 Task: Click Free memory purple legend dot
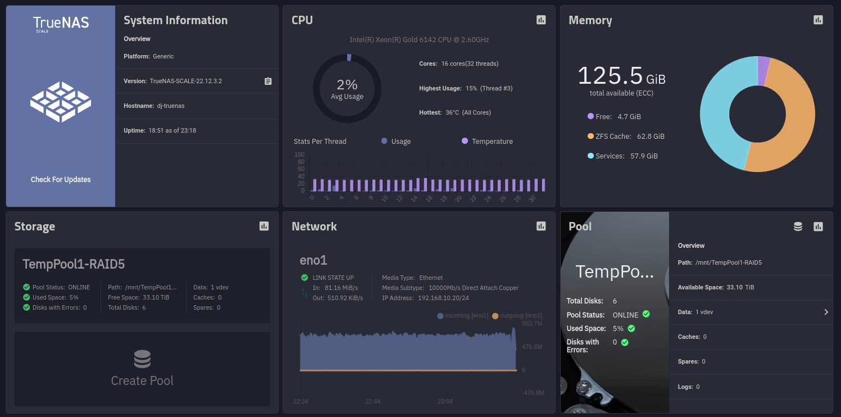[590, 116]
